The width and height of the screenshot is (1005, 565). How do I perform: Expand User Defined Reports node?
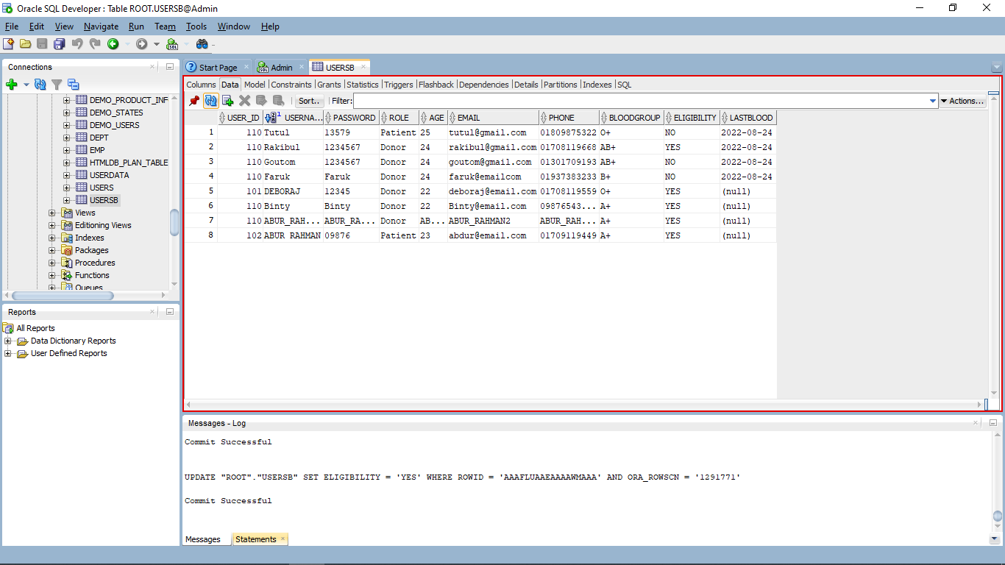(x=8, y=353)
